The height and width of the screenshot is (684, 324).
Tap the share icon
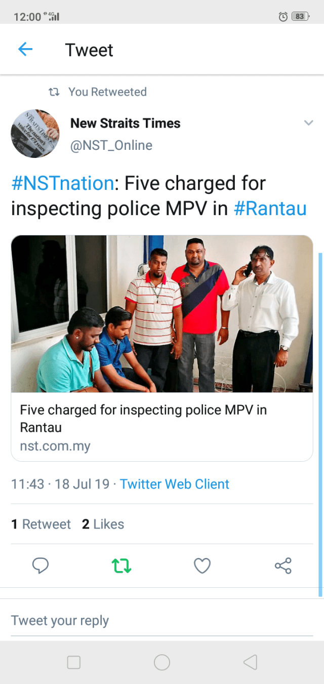pos(283,566)
